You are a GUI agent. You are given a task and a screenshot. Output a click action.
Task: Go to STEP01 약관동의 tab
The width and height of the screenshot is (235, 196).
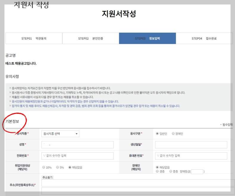click(x=34, y=39)
